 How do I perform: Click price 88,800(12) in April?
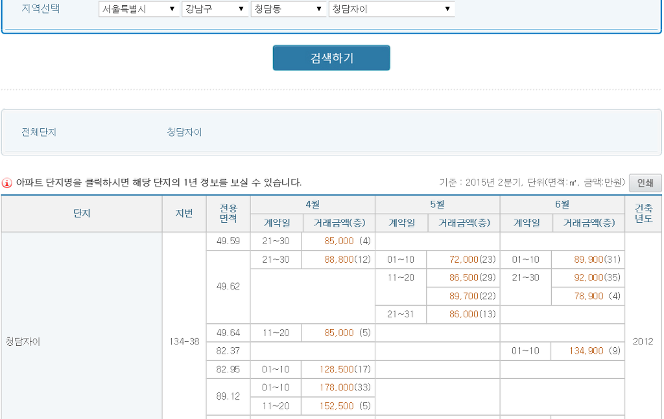[348, 259]
